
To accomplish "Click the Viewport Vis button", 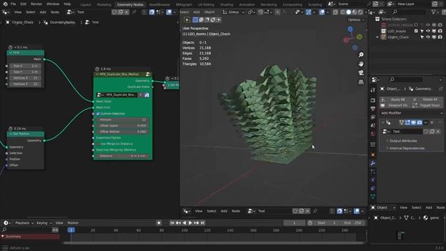I will [394, 105].
